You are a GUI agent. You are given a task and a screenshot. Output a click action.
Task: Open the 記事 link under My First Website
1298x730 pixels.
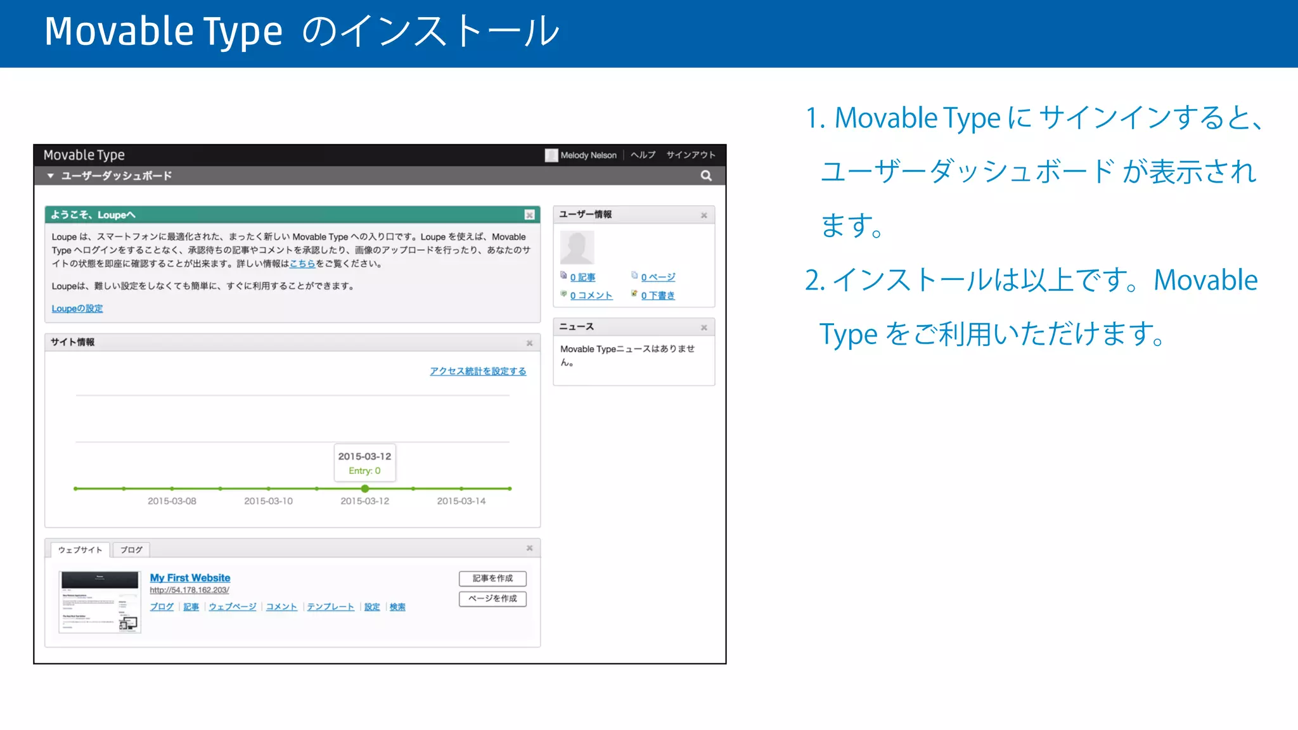191,607
